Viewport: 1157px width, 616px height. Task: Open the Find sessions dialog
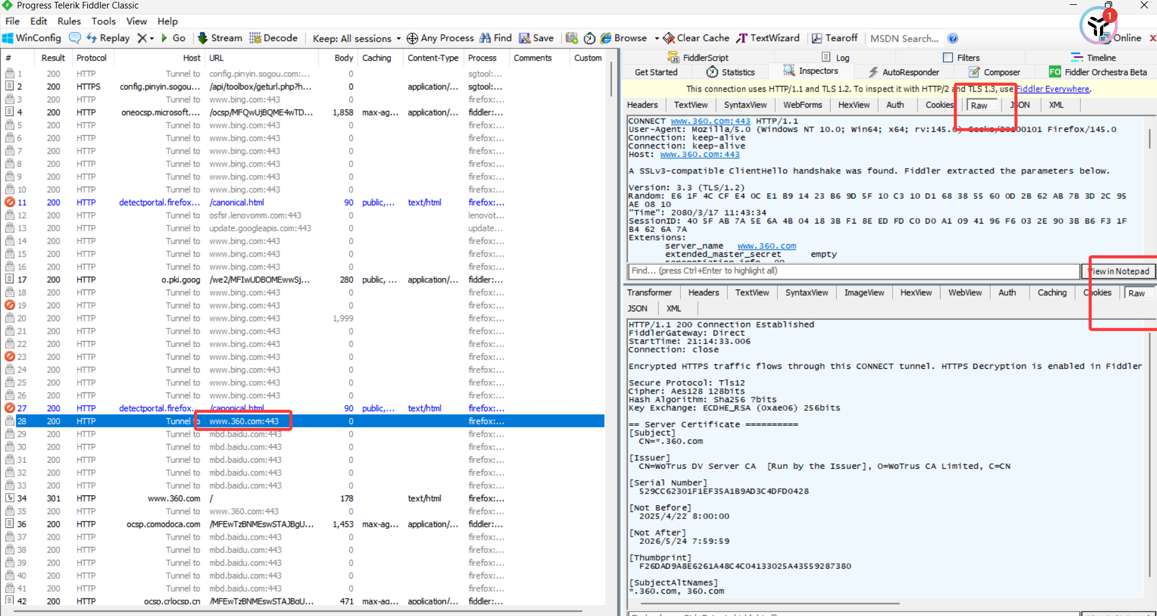(x=496, y=38)
